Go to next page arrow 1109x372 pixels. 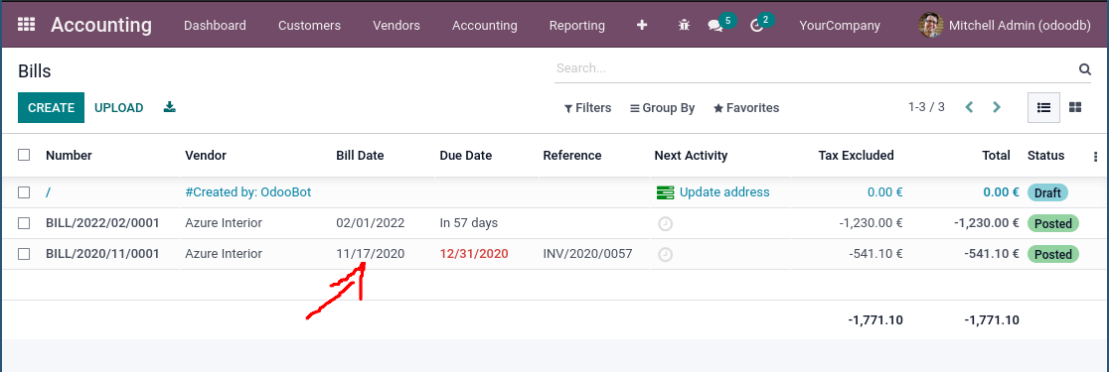point(997,107)
